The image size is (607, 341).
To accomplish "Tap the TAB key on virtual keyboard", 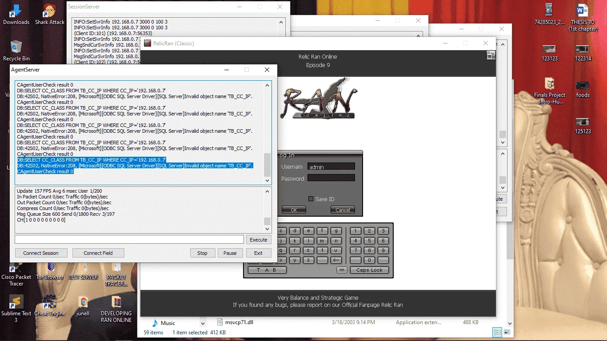I will click(x=267, y=270).
